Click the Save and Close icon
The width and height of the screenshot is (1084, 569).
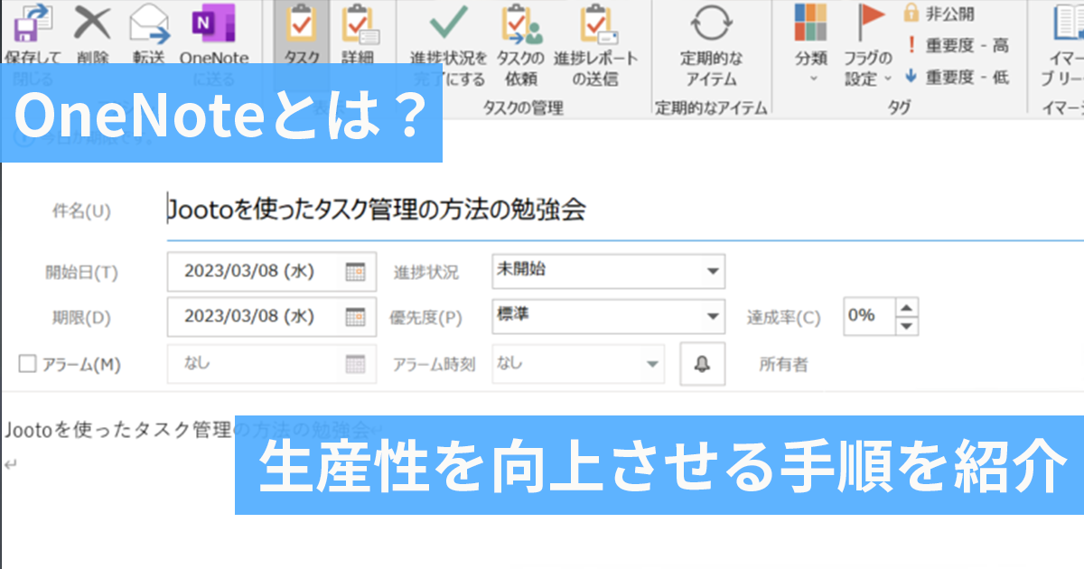(x=33, y=24)
